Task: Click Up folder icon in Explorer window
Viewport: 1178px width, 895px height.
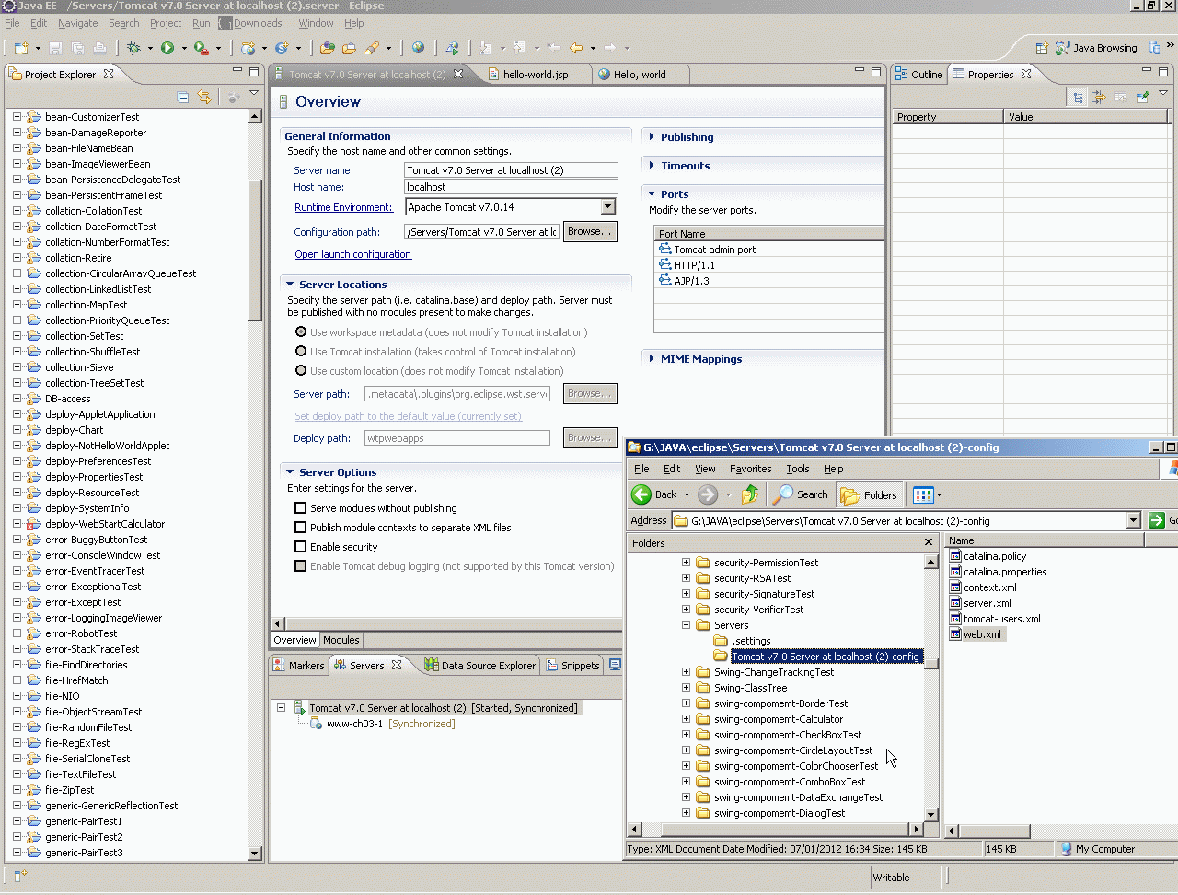Action: [750, 494]
